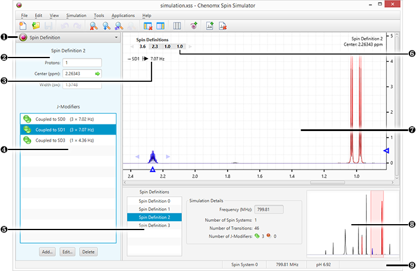Click the blue triangle center marker on axis
Image resolution: width=416 pixels, height=271 pixels.
pyautogui.click(x=153, y=170)
